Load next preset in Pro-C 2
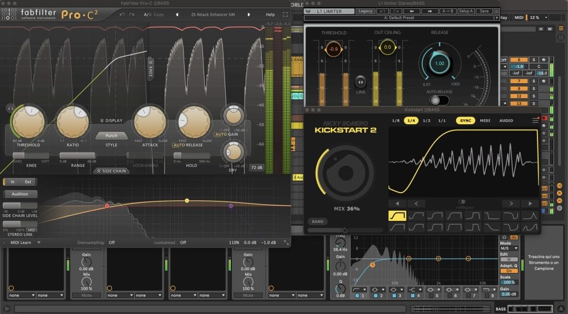 click(249, 14)
